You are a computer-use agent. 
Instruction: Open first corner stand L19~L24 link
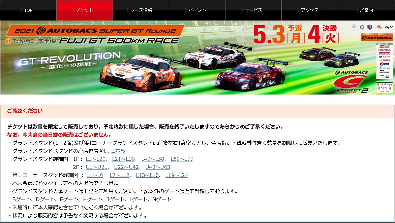pyautogui.click(x=177, y=175)
